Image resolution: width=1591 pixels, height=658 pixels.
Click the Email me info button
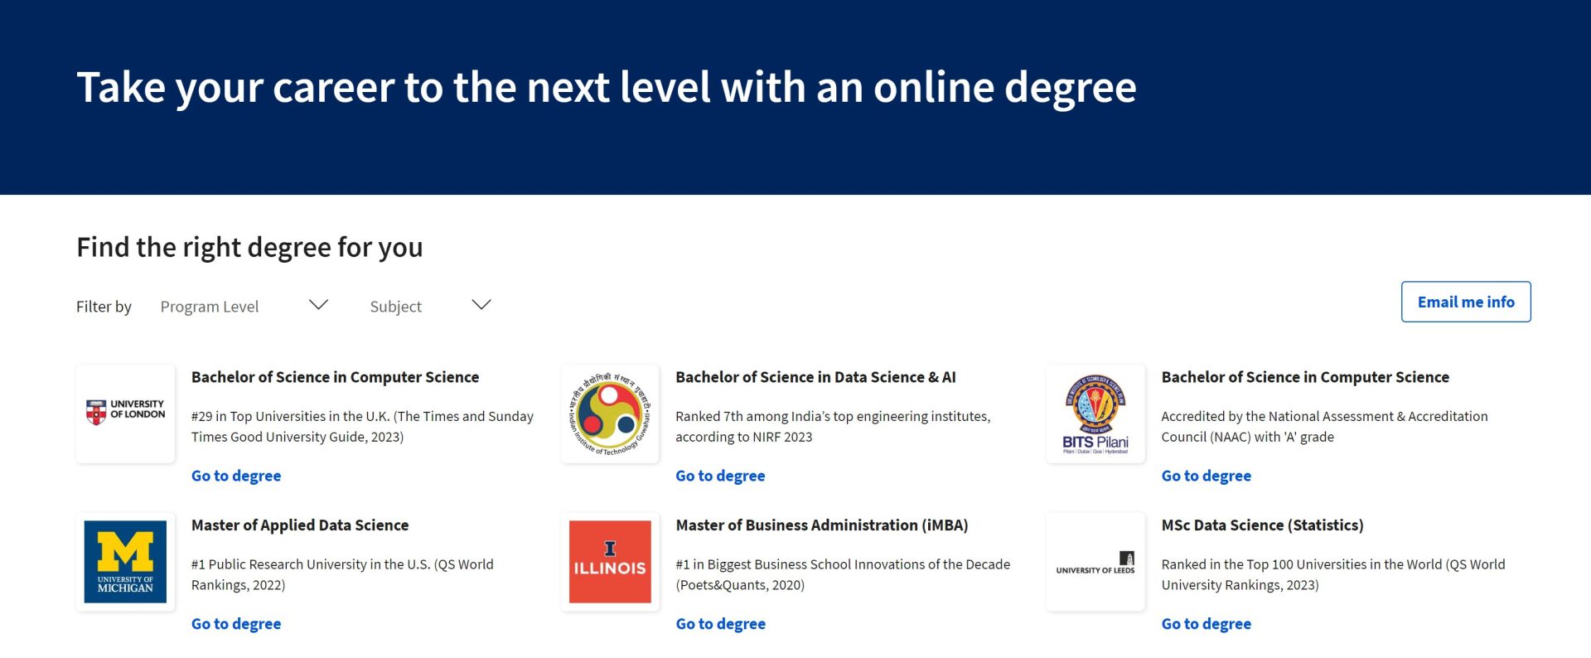coord(1465,302)
